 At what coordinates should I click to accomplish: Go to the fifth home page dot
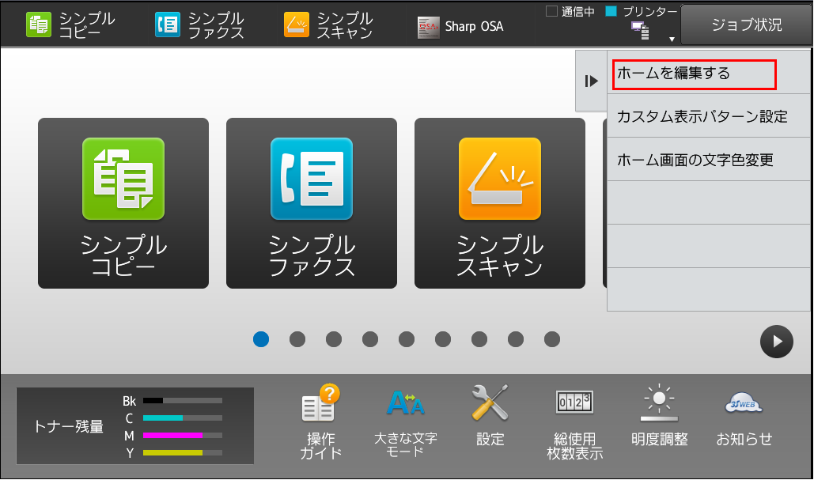407,339
